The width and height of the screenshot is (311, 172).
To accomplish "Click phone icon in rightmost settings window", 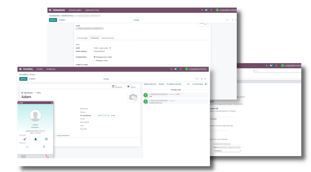I will 267,65.
